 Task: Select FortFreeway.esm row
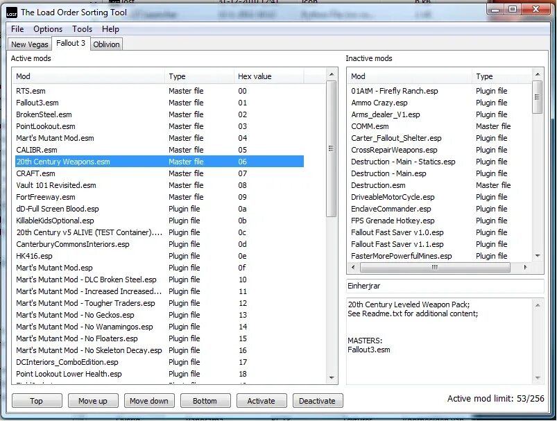(159, 197)
